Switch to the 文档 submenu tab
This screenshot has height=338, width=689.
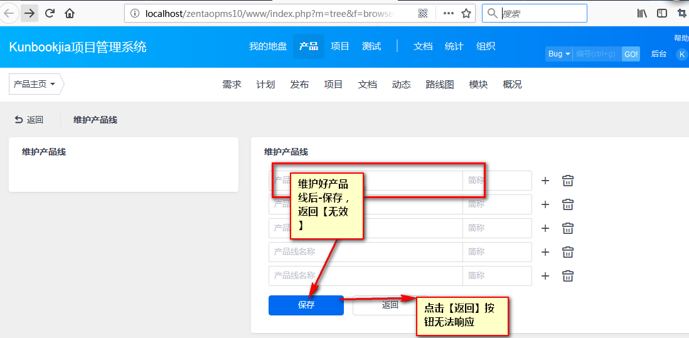coord(367,84)
